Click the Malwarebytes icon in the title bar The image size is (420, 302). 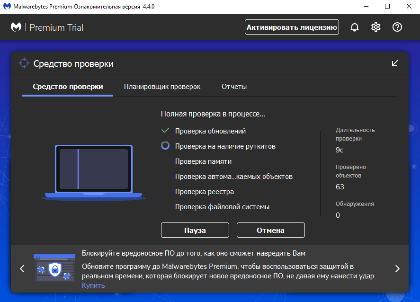click(7, 7)
